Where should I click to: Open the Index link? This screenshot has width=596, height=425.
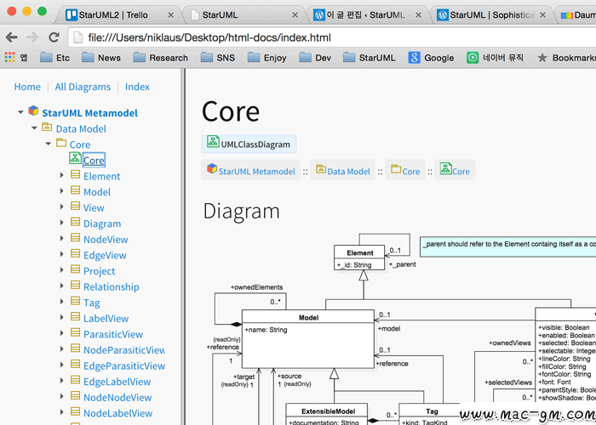click(137, 87)
